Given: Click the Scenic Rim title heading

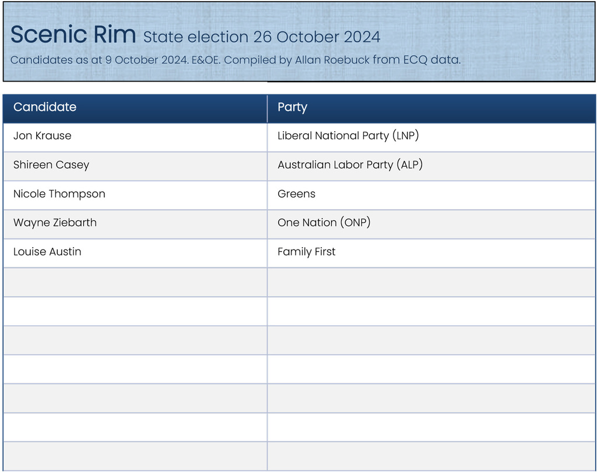Looking at the screenshot, I should pos(73,35).
